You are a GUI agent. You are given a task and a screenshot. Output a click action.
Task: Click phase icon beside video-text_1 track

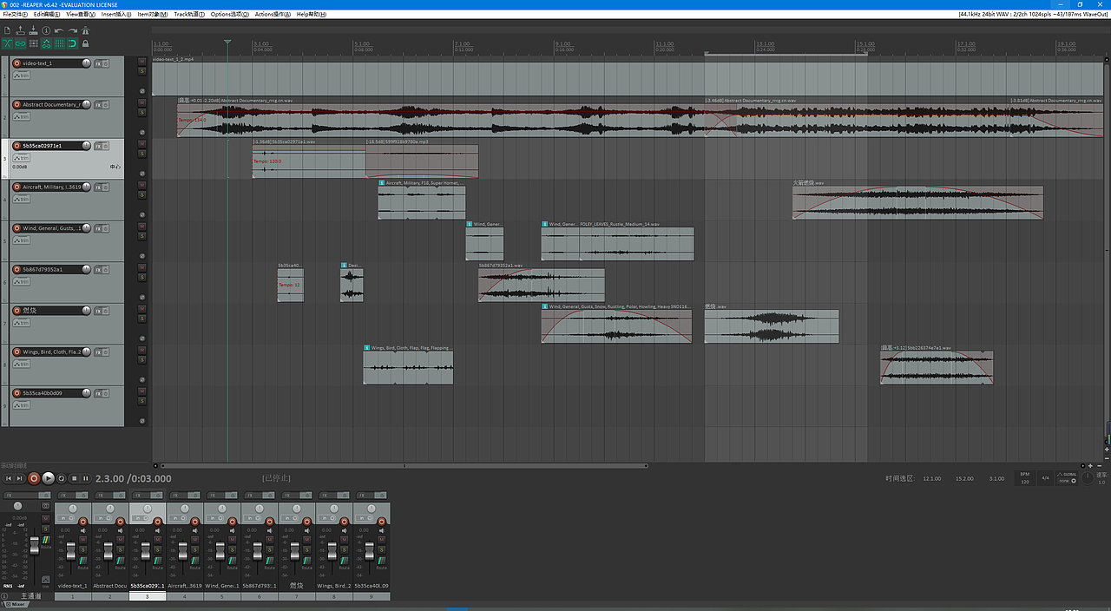coord(142,91)
